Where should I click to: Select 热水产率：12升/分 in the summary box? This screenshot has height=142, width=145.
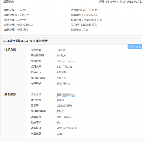[x=15, y=20]
